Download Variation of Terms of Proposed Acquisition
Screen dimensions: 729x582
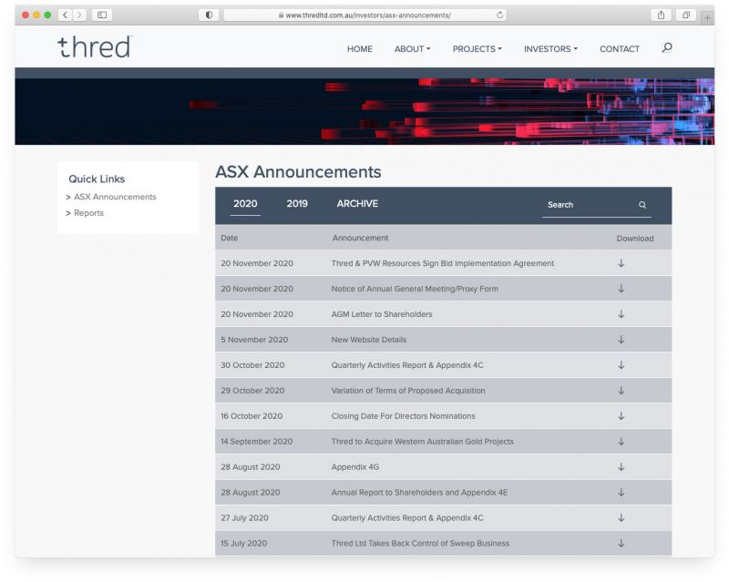(621, 391)
